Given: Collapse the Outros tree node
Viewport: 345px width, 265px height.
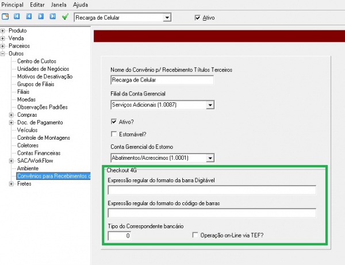Looking at the screenshot, I should pyautogui.click(x=4, y=53).
